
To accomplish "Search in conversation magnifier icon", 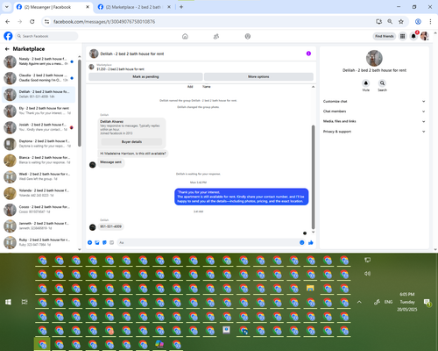I will click(382, 83).
